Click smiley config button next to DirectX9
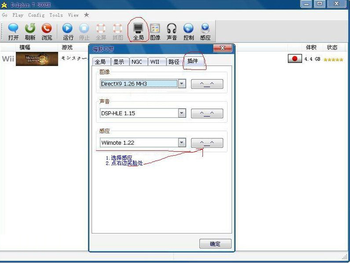350x263 pixels. (207, 84)
